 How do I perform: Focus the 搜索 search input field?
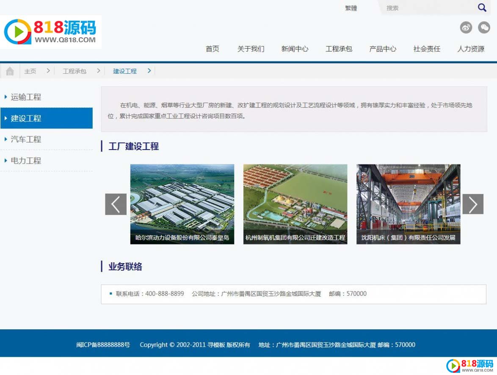point(428,8)
